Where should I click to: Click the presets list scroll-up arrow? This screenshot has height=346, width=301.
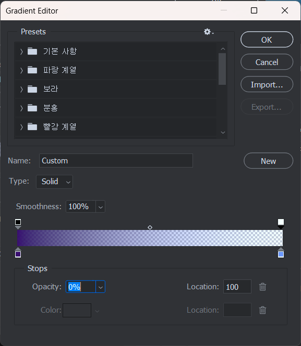(x=223, y=49)
